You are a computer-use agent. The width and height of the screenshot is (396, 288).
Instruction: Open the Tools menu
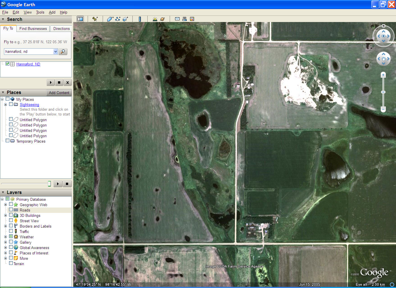point(40,12)
